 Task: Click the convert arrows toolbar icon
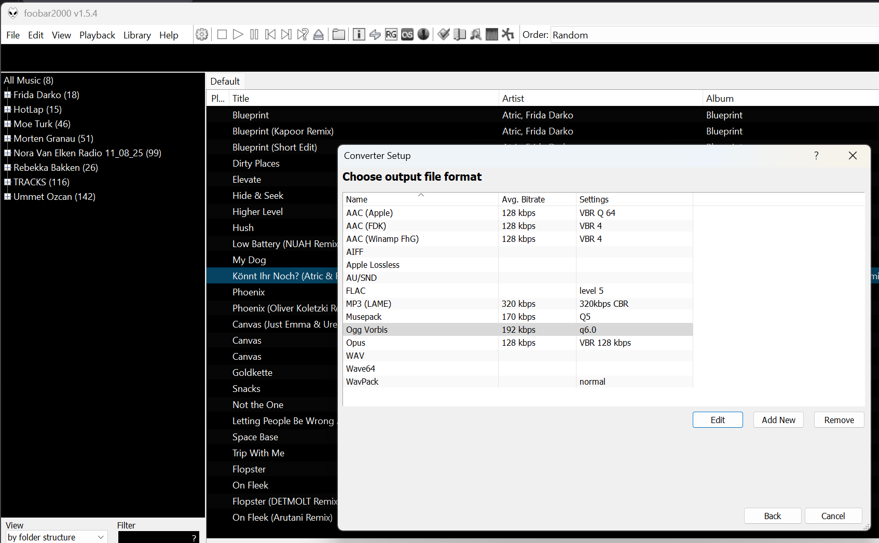pos(375,34)
